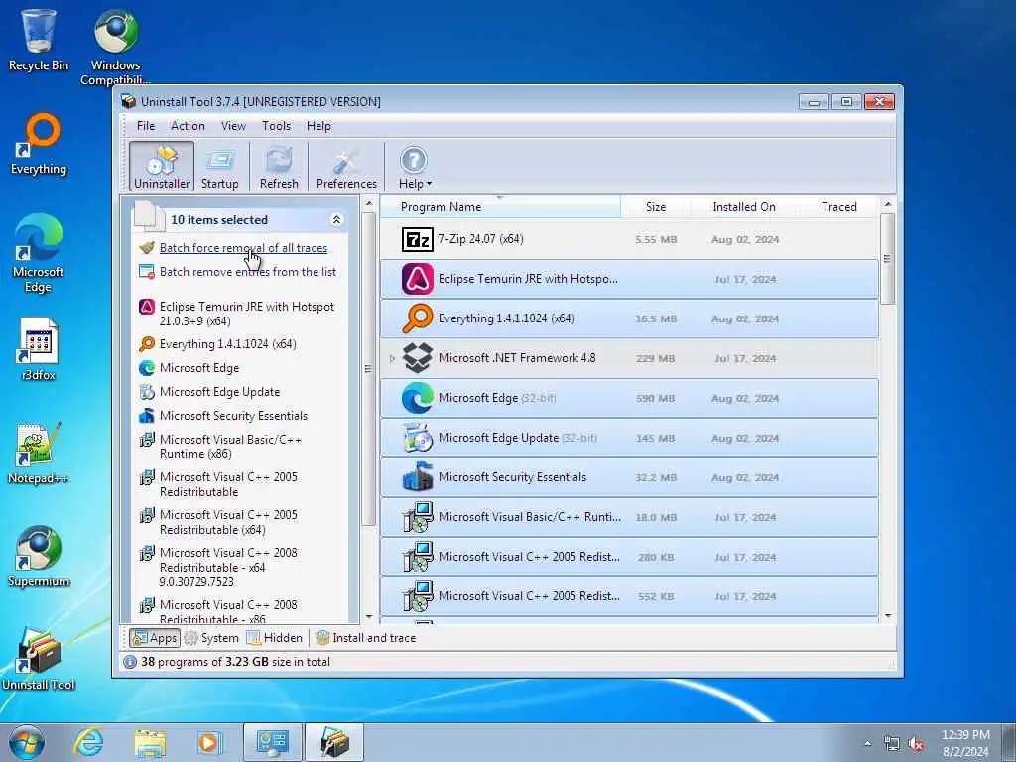Switch to the System tab

point(211,638)
